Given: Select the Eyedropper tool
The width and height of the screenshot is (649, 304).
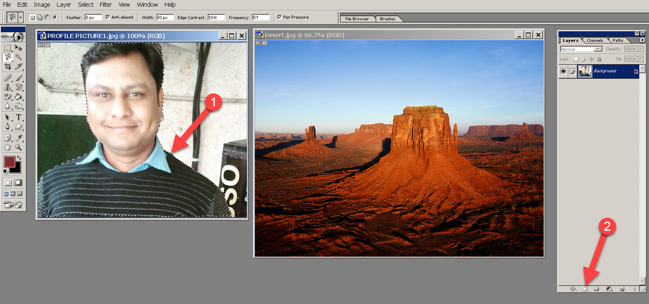Looking at the screenshot, I should (19, 138).
